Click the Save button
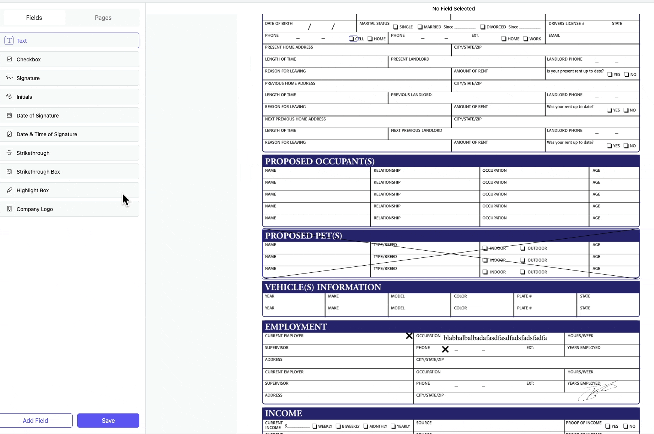This screenshot has width=654, height=434. coord(108,421)
